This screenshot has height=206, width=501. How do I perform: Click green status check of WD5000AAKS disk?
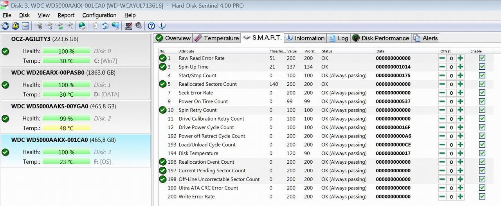5,118
